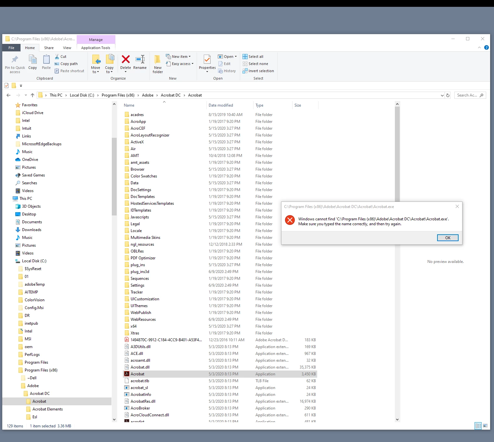This screenshot has width=494, height=442.
Task: Click the Manage contextual tab
Action: click(x=96, y=40)
